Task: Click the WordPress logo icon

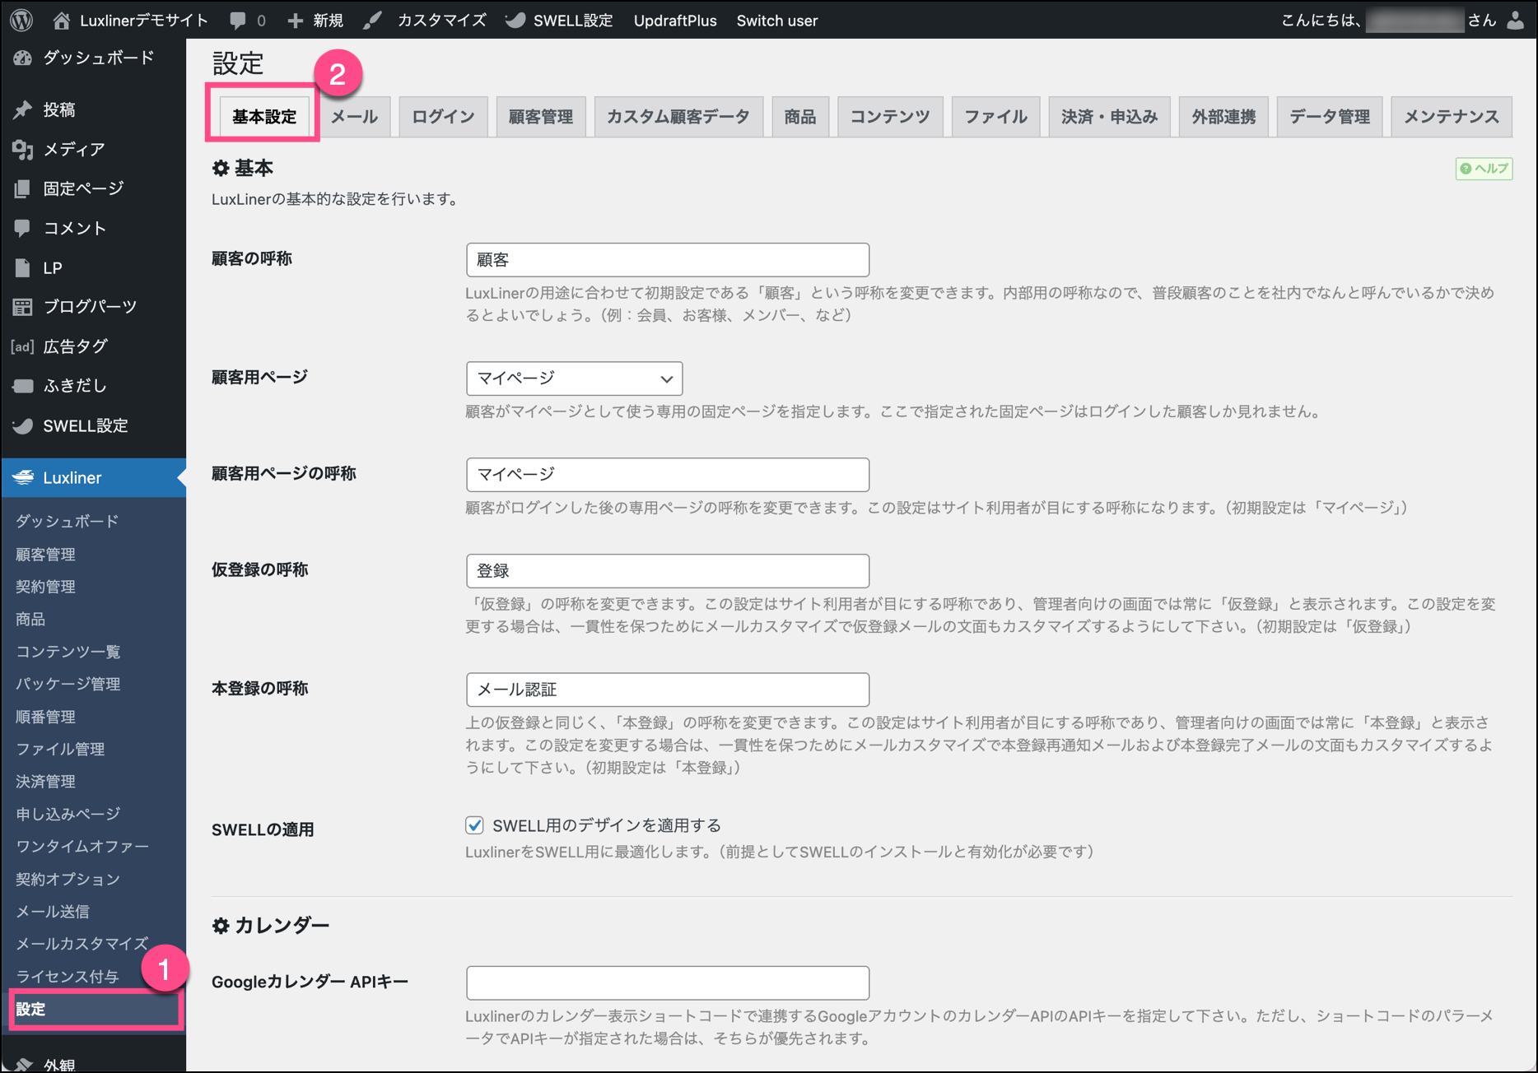Action: point(21,20)
